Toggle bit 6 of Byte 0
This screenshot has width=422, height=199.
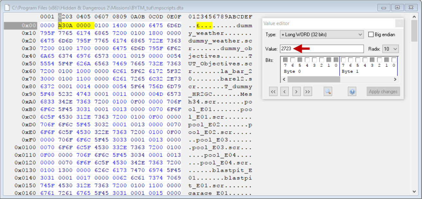(x=292, y=60)
